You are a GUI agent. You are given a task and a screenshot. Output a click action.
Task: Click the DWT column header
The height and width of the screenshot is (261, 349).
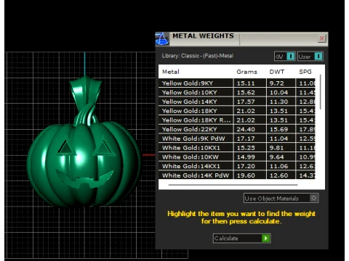pyautogui.click(x=277, y=72)
